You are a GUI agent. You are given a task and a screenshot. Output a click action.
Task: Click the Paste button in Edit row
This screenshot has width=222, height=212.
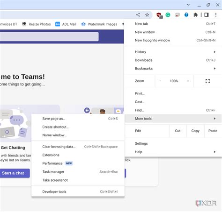click(213, 131)
